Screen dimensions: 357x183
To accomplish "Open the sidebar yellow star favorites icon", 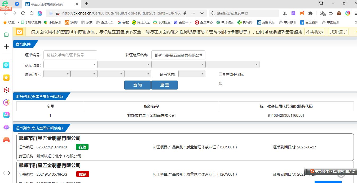I will pyautogui.click(x=6, y=78).
